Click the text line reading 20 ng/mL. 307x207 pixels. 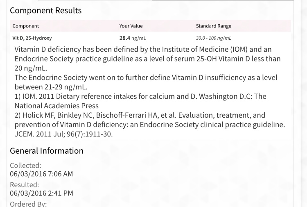pyautogui.click(x=31, y=68)
